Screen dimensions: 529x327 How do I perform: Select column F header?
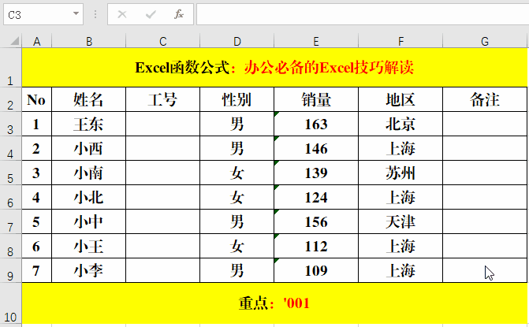(400, 42)
